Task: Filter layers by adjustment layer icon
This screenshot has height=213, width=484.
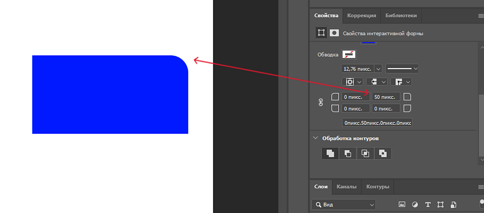Action: click(x=415, y=205)
